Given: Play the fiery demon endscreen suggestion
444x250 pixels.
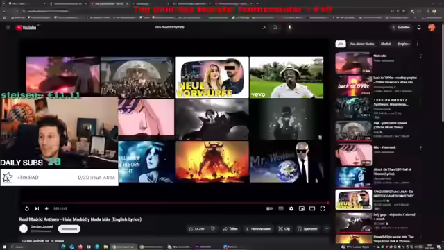Looking at the screenshot, I should pos(212,162).
